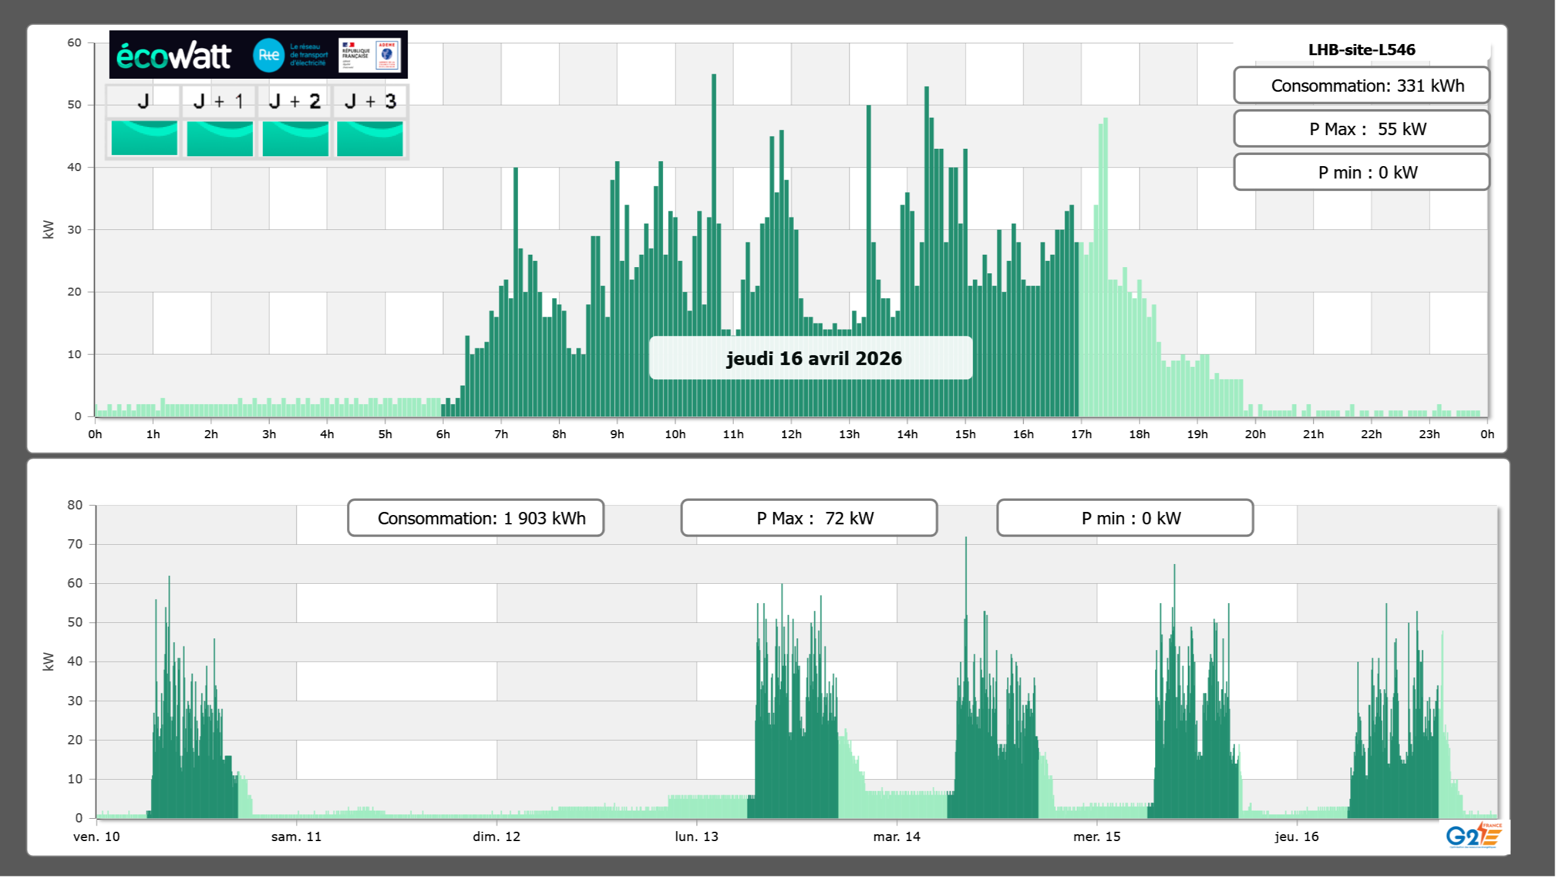Click the mar. 14 tick on weekly chart
This screenshot has width=1556, height=877.
(897, 837)
